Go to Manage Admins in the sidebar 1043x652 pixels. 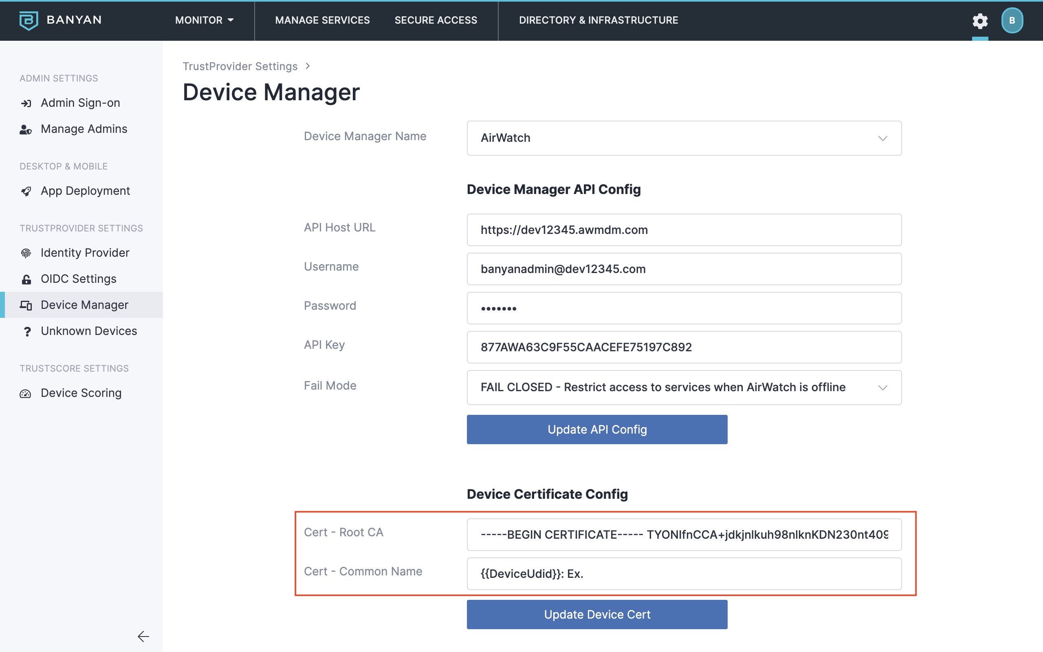pyautogui.click(x=84, y=129)
